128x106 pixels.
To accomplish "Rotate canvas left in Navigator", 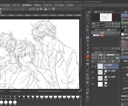I will pyautogui.click(x=107, y=26).
